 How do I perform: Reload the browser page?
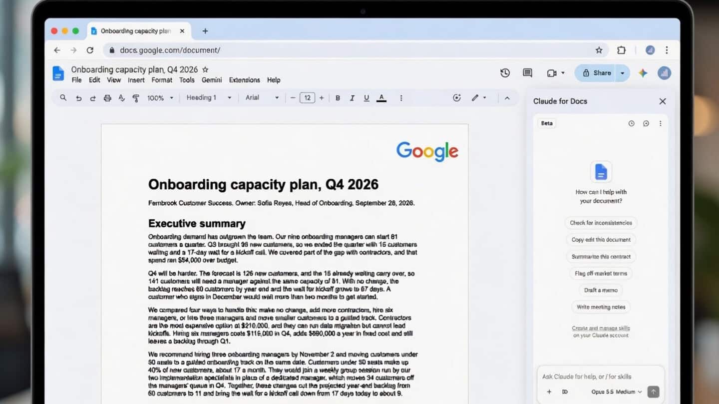(x=90, y=50)
